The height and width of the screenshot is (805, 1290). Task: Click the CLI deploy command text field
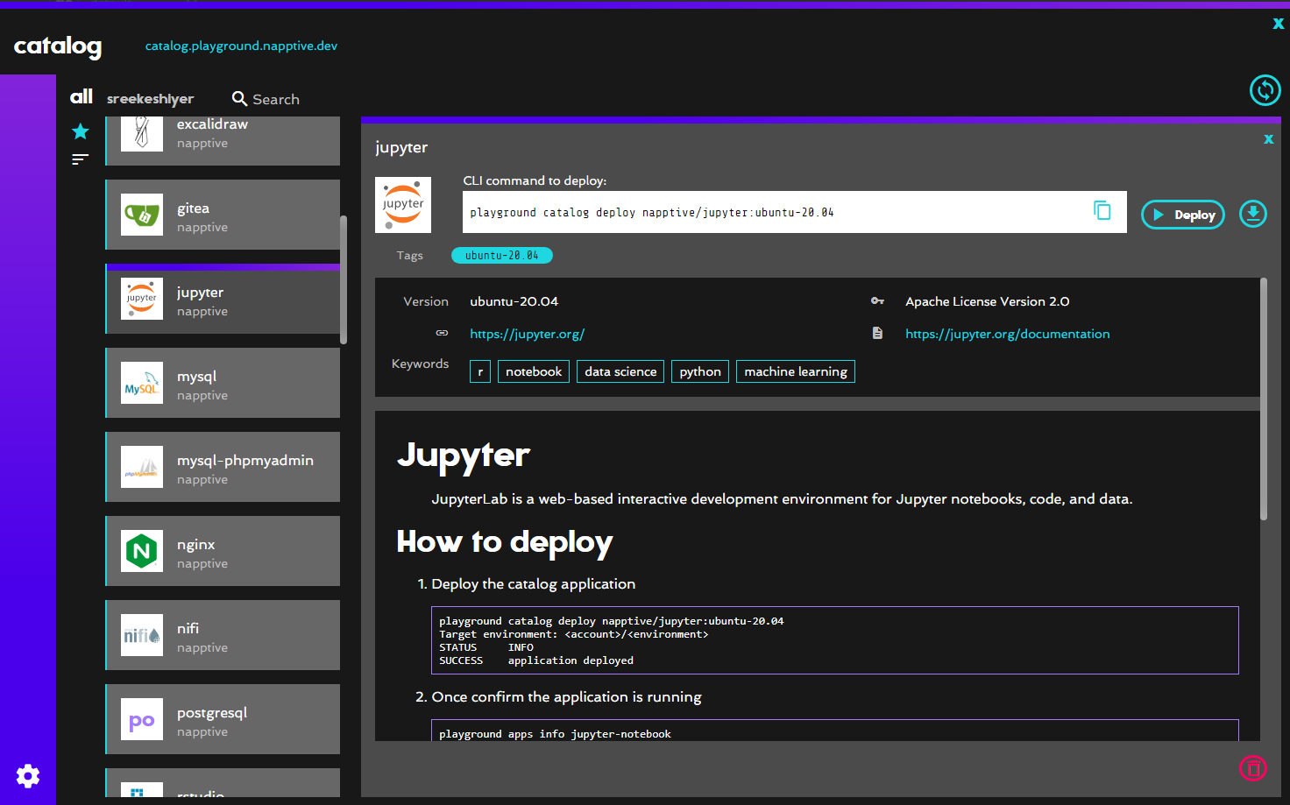795,212
